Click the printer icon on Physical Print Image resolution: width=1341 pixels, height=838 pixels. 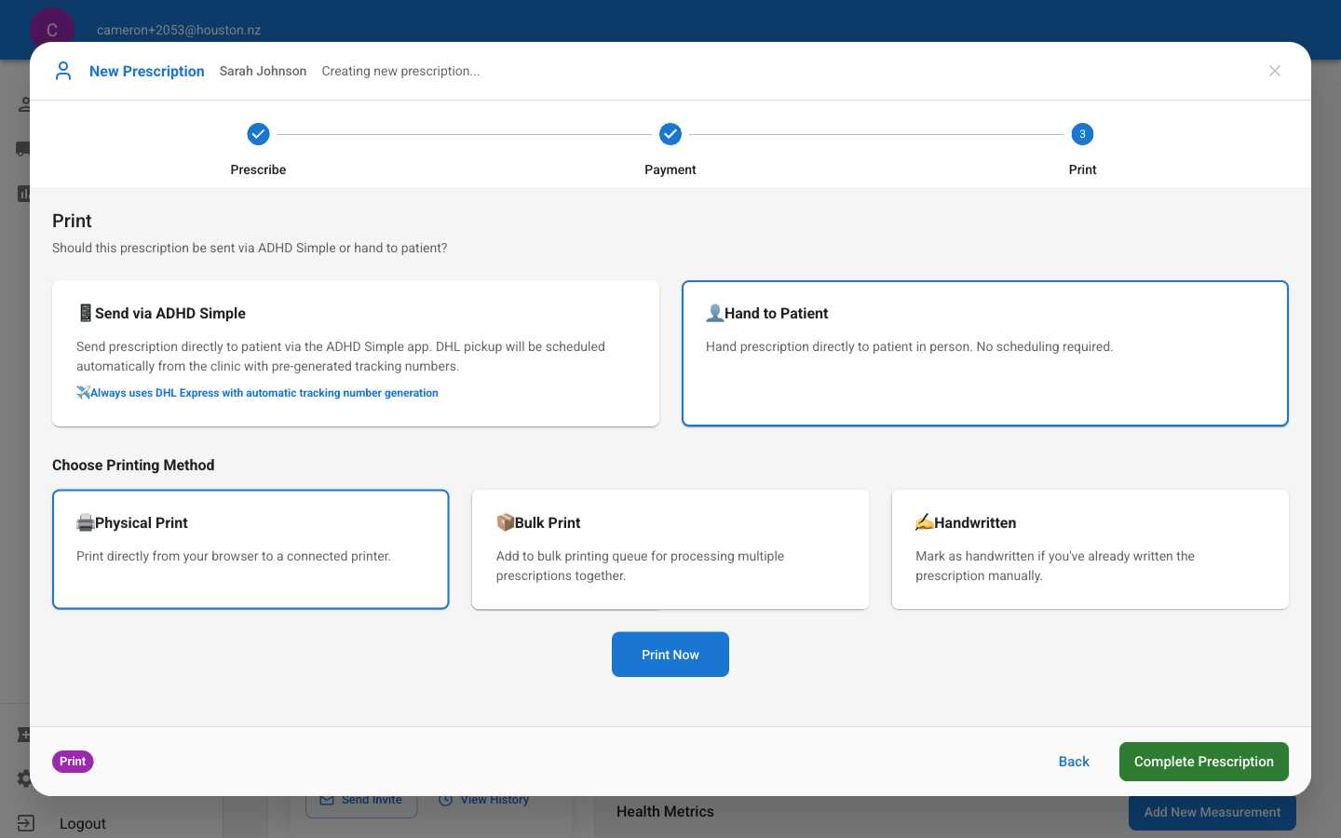(86, 522)
